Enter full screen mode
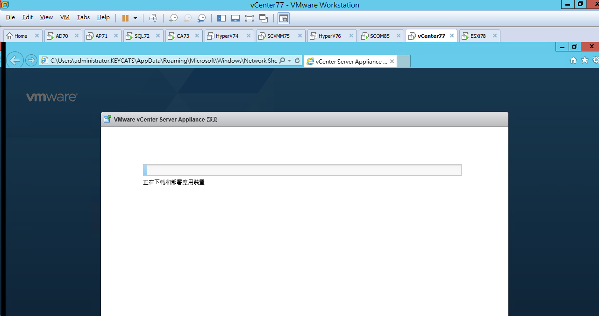The image size is (599, 316). click(250, 18)
